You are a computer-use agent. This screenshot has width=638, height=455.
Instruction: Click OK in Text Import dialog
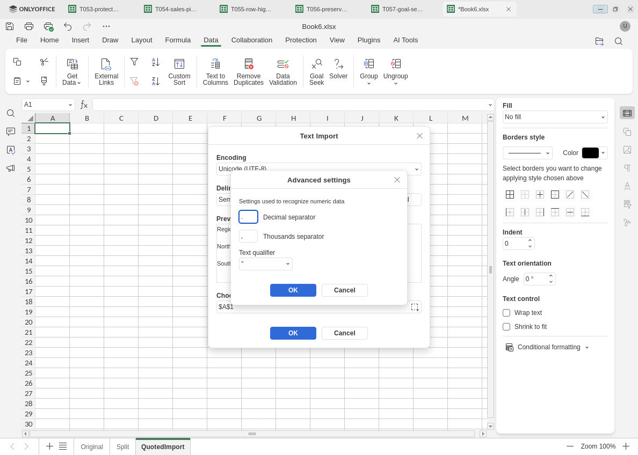293,333
